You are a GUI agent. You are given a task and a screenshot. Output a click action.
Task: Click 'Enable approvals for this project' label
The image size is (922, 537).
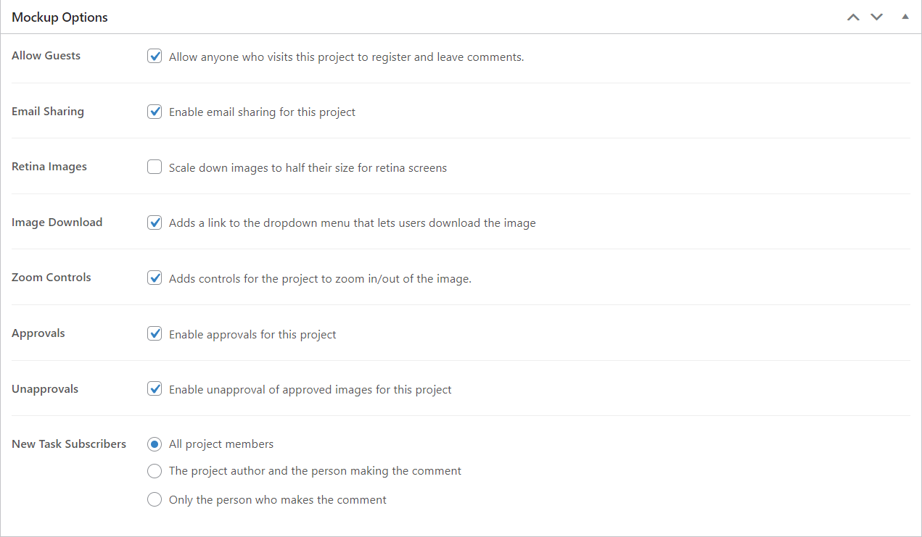pyautogui.click(x=252, y=335)
